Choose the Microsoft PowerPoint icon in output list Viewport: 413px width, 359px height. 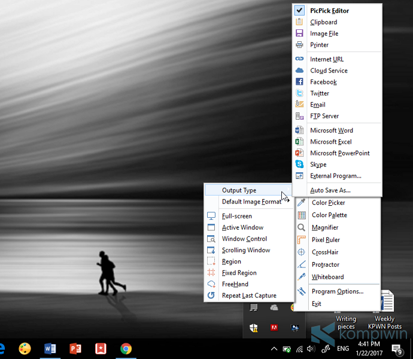click(299, 153)
